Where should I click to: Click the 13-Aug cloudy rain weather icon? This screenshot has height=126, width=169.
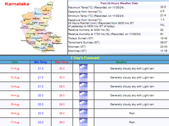point(83,86)
